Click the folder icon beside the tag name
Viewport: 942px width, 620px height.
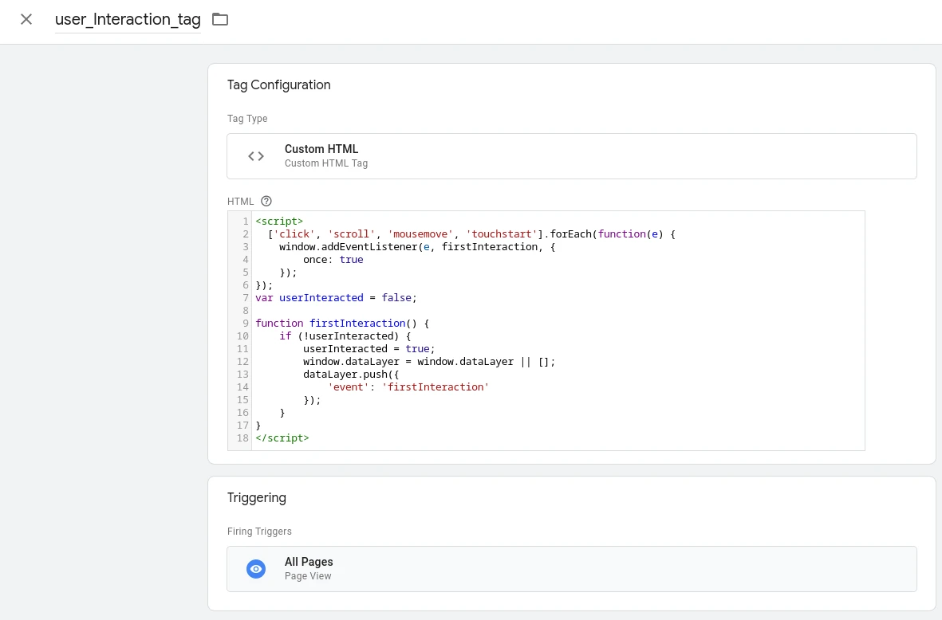coord(220,19)
